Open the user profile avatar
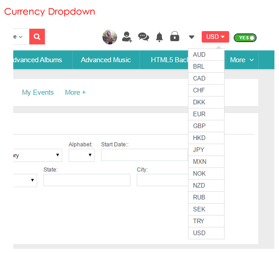 point(110,37)
